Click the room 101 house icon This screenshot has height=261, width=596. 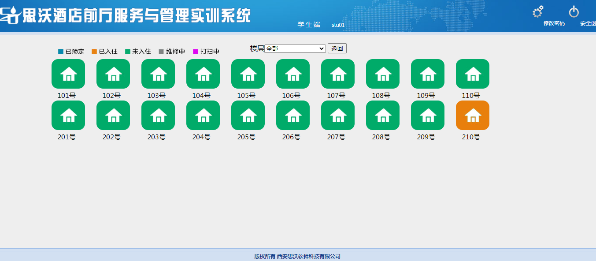click(68, 74)
